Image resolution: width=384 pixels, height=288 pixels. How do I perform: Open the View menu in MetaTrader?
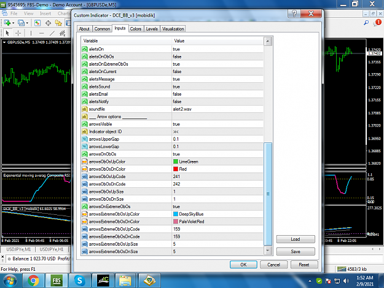(28, 14)
